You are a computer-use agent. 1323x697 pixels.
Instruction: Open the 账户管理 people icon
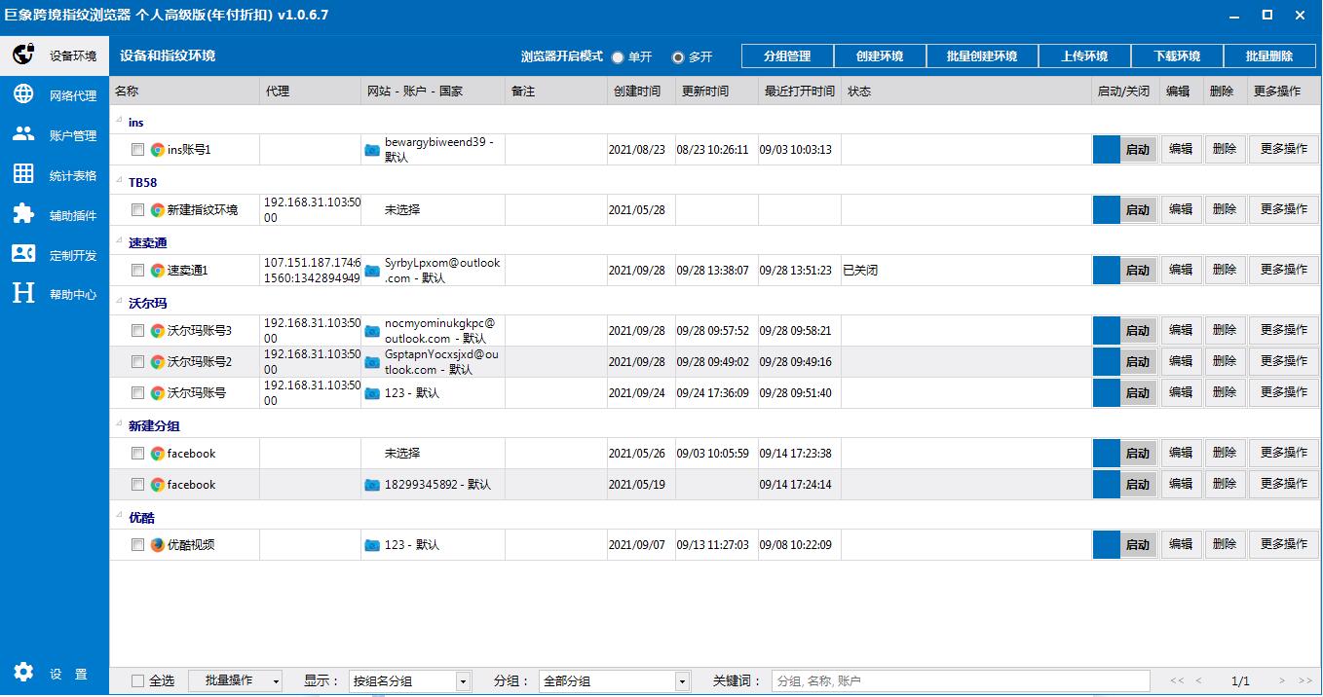pos(23,134)
